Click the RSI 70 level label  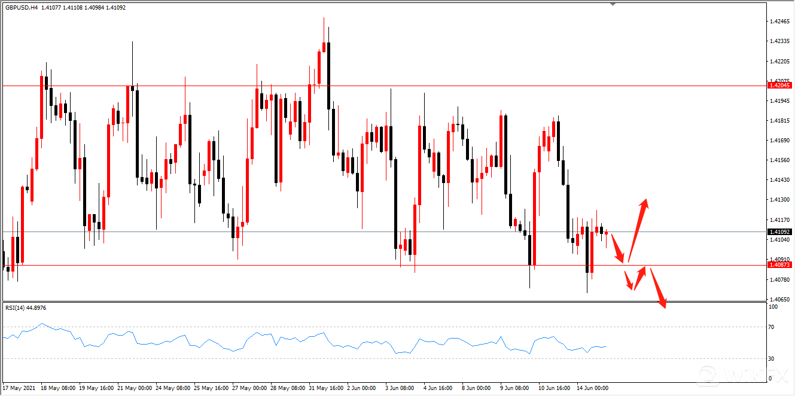pos(772,327)
